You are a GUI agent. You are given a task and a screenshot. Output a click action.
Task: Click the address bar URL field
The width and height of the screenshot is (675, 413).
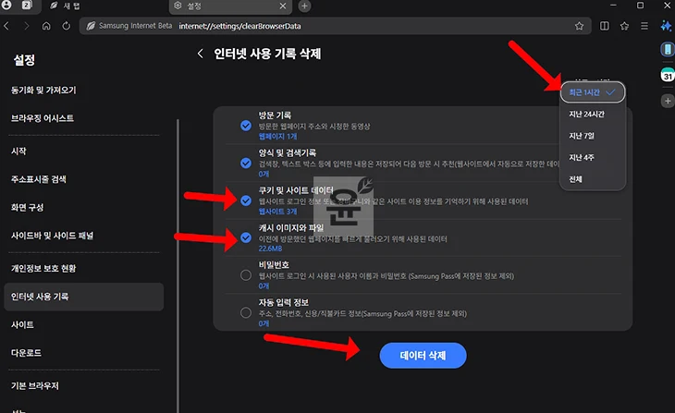click(x=336, y=26)
